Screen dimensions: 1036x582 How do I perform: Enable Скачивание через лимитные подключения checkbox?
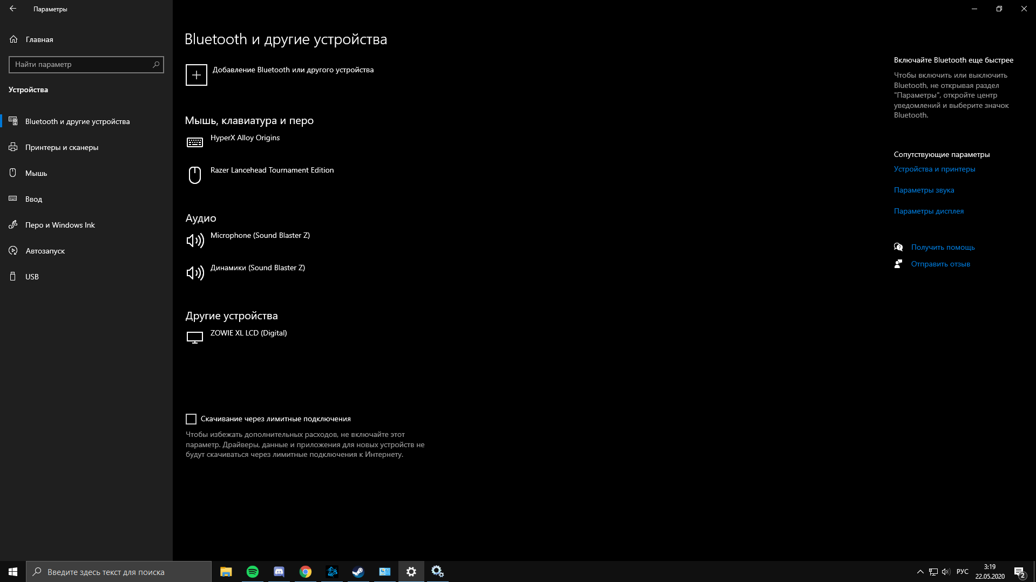point(191,419)
